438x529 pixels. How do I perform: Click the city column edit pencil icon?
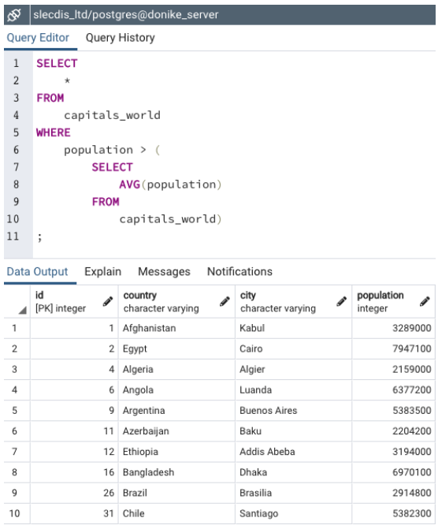(341, 301)
